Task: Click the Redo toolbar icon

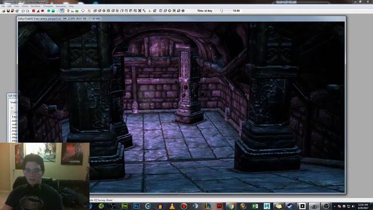Action: click(27, 10)
